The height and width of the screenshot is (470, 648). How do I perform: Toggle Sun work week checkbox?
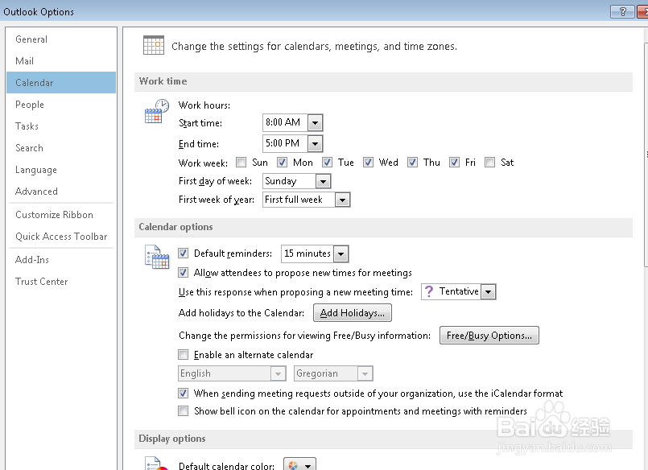point(241,163)
